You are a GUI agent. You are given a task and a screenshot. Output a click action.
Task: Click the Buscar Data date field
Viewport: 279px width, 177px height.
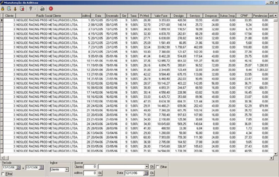click(x=134, y=173)
